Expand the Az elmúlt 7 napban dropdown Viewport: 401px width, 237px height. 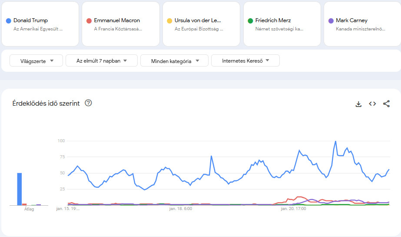point(102,61)
